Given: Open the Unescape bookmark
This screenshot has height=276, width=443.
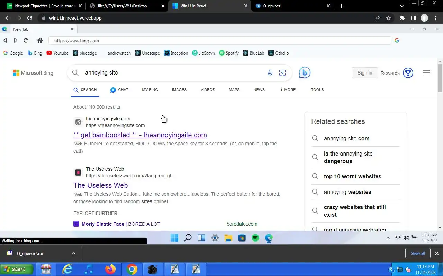Looking at the screenshot, I should click(x=147, y=53).
